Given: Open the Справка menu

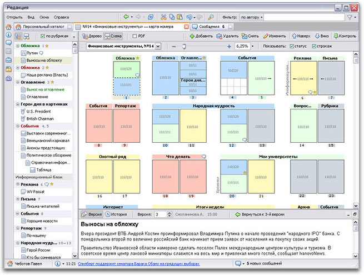Looking at the screenshot, I should point(62,17).
